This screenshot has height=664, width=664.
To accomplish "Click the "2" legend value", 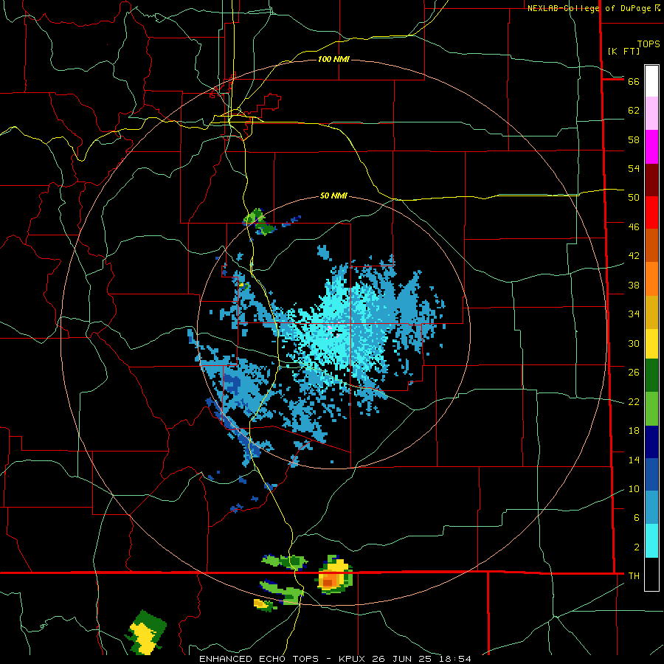I will [637, 547].
